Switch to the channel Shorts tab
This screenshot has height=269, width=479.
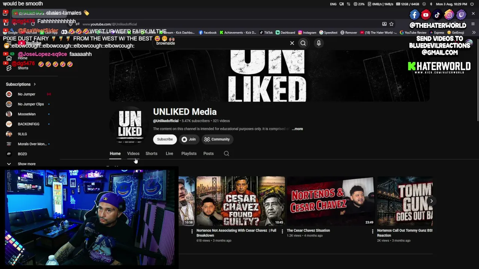[152, 154]
